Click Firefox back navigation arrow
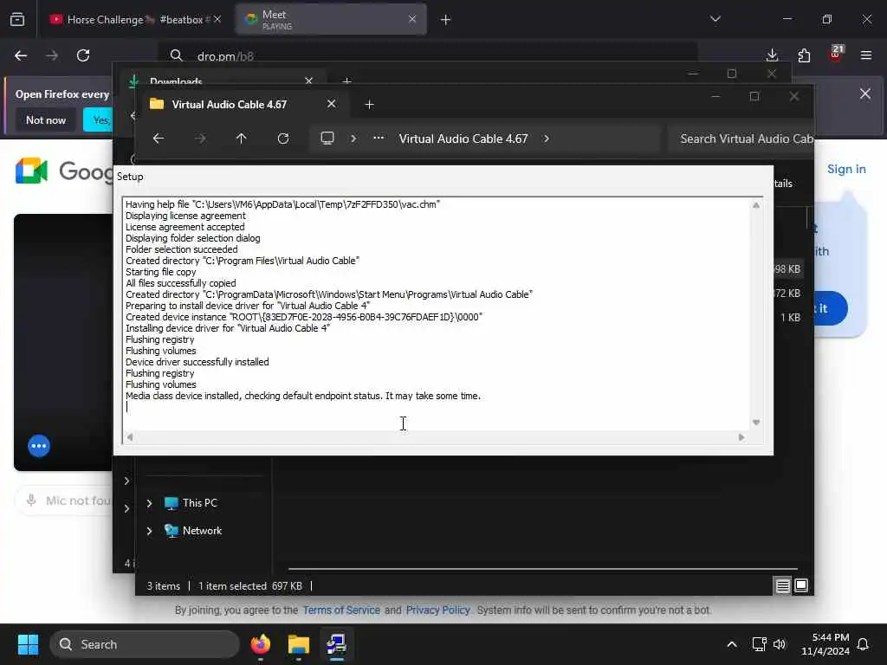The image size is (887, 665). pos(21,55)
